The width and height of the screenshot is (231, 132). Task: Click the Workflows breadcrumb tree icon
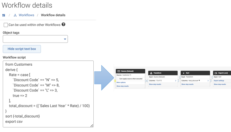click(x=15, y=15)
